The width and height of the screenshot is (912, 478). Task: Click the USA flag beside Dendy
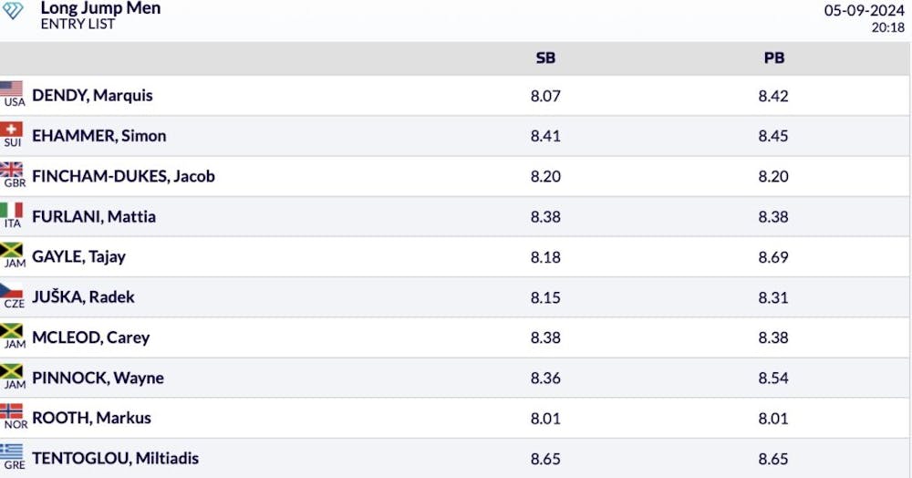[x=12, y=88]
